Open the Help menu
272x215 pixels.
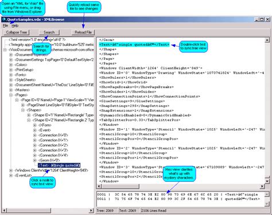tap(15, 25)
